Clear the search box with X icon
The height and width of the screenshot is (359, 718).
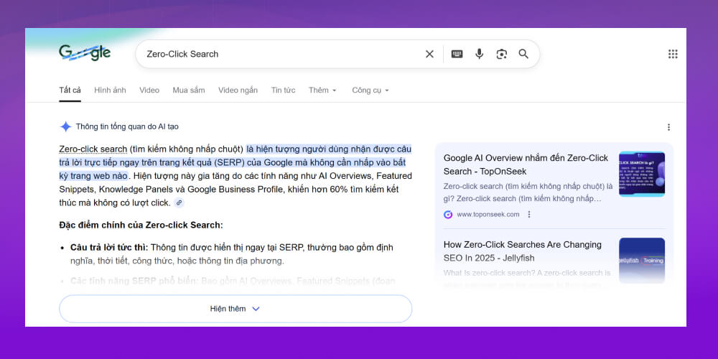[x=429, y=54]
